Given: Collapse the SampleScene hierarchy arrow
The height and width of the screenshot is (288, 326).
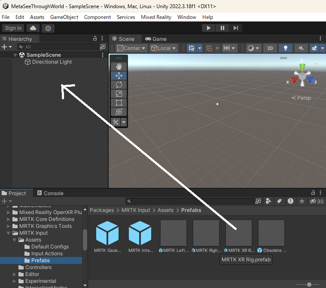Looking at the screenshot, I should [x=15, y=55].
